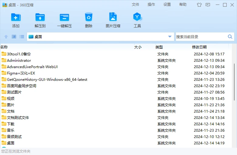Screen dimensions: 237x155
Task: Select the 文档测试文件 folder name
Action: coord(18,117)
